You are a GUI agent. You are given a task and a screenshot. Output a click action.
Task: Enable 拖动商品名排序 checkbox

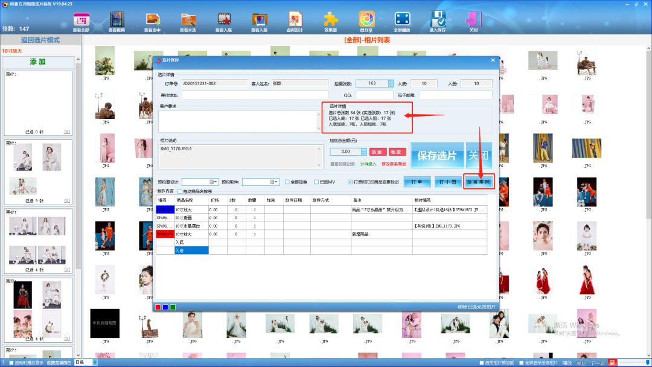(180, 191)
